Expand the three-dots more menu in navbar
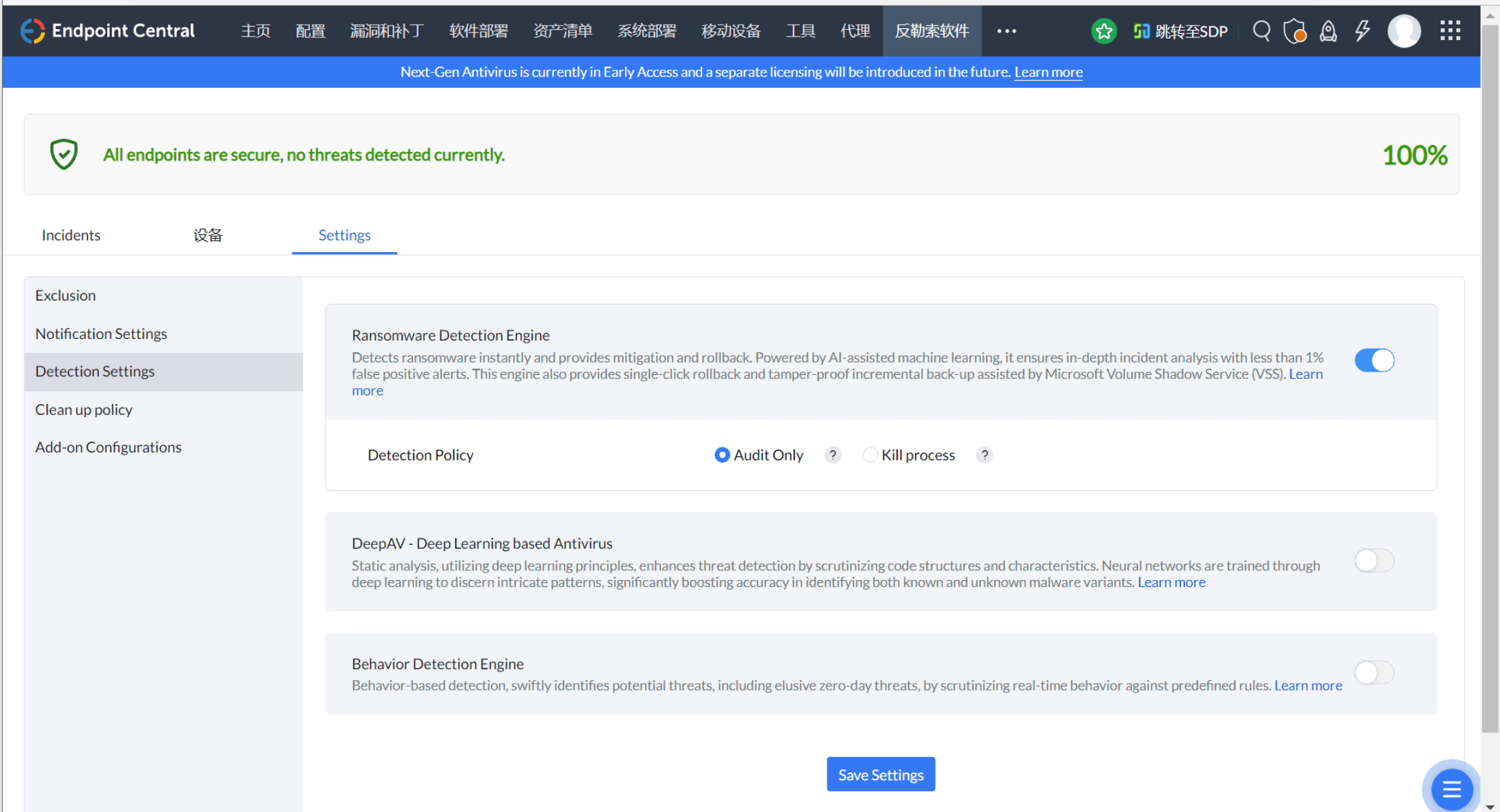This screenshot has width=1500, height=812. [x=1006, y=31]
